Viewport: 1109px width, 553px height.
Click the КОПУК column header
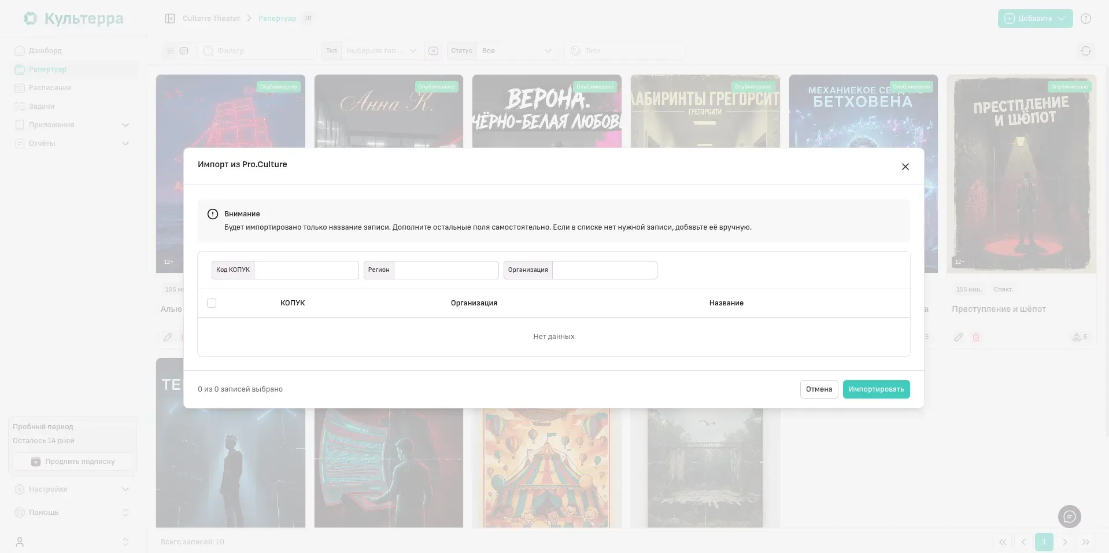[293, 303]
